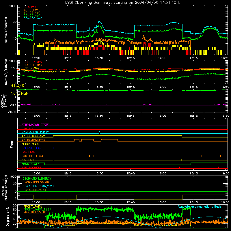Select the SC_IN_SUNLIGHT flag label
Viewport: 231px width, 231px height.
click(33, 136)
